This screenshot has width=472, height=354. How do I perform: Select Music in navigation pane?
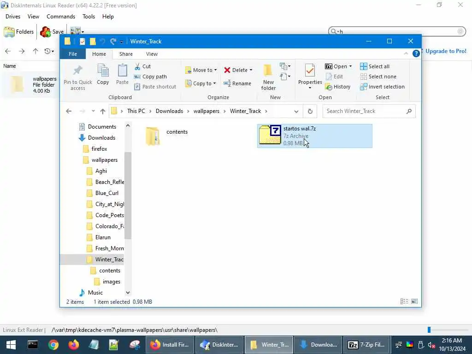91,293
